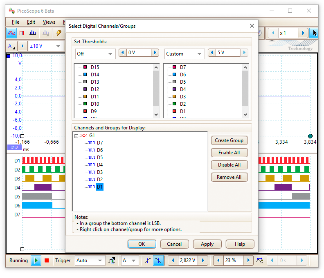Open the Auto trigger mode dropdown
The height and width of the screenshot is (278, 324).
pyautogui.click(x=90, y=260)
